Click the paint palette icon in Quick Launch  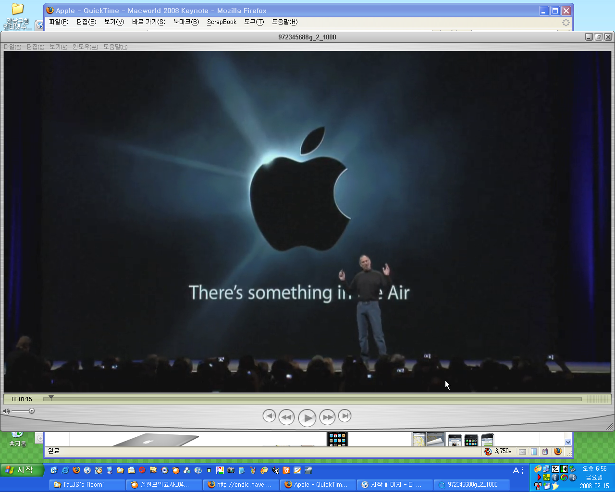[x=264, y=470]
